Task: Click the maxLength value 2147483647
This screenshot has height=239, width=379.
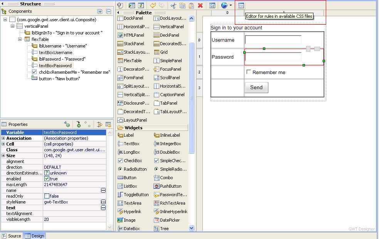Action: pyautogui.click(x=56, y=185)
